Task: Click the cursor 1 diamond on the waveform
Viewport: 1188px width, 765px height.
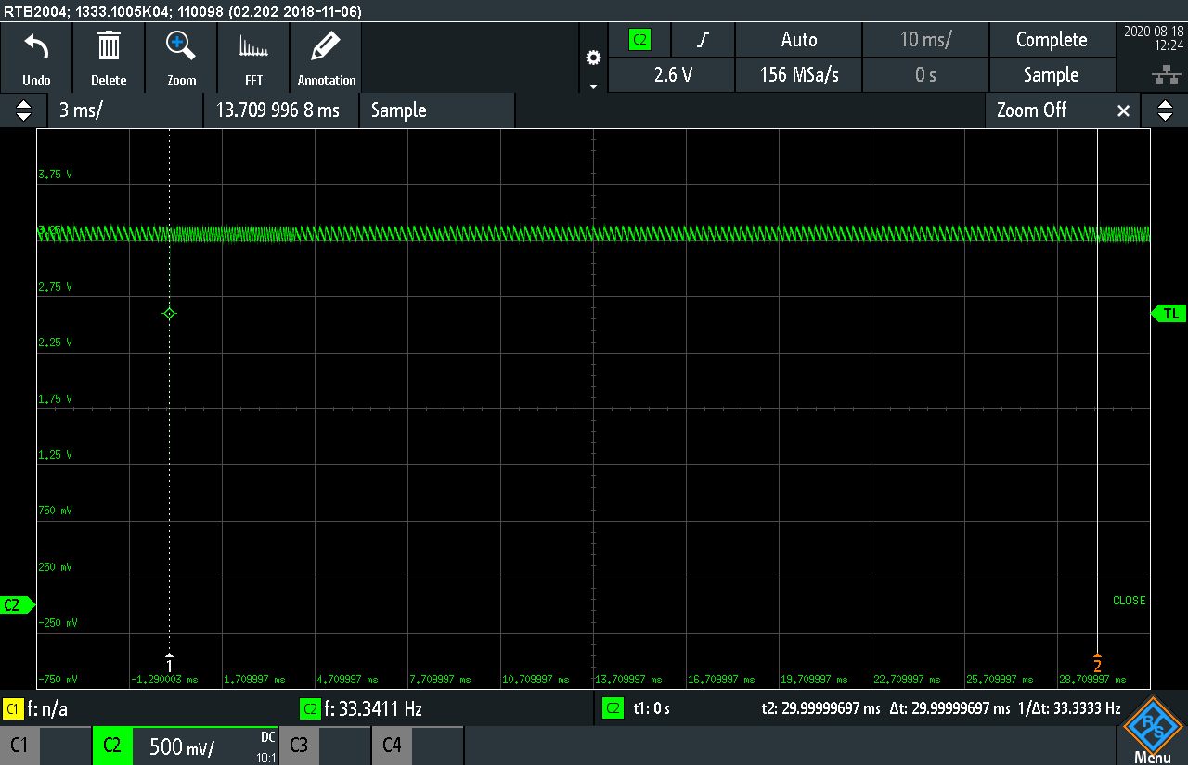Action: coord(169,314)
